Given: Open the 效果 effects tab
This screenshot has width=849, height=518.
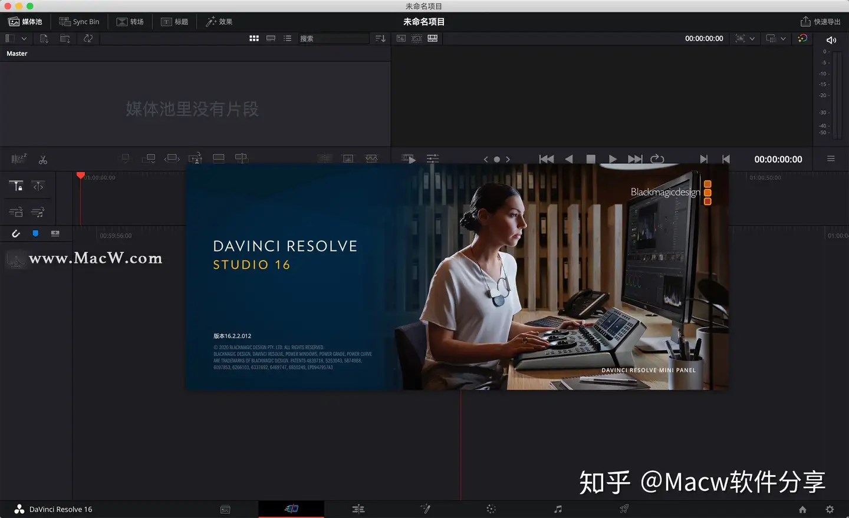Looking at the screenshot, I should (x=219, y=22).
